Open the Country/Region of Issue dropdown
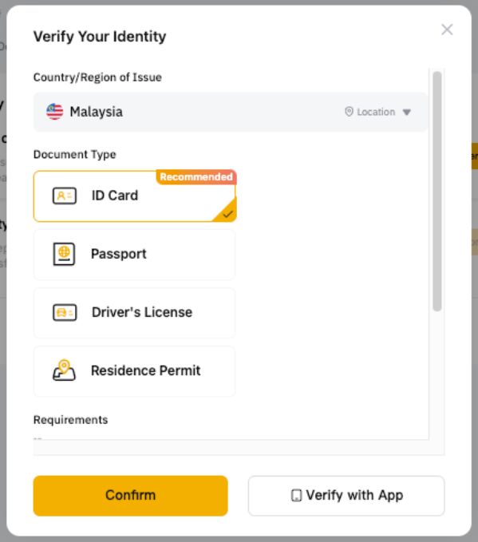 [231, 112]
